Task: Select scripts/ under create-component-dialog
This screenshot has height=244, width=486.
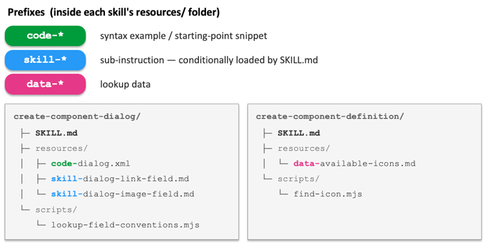Action: pos(56,210)
